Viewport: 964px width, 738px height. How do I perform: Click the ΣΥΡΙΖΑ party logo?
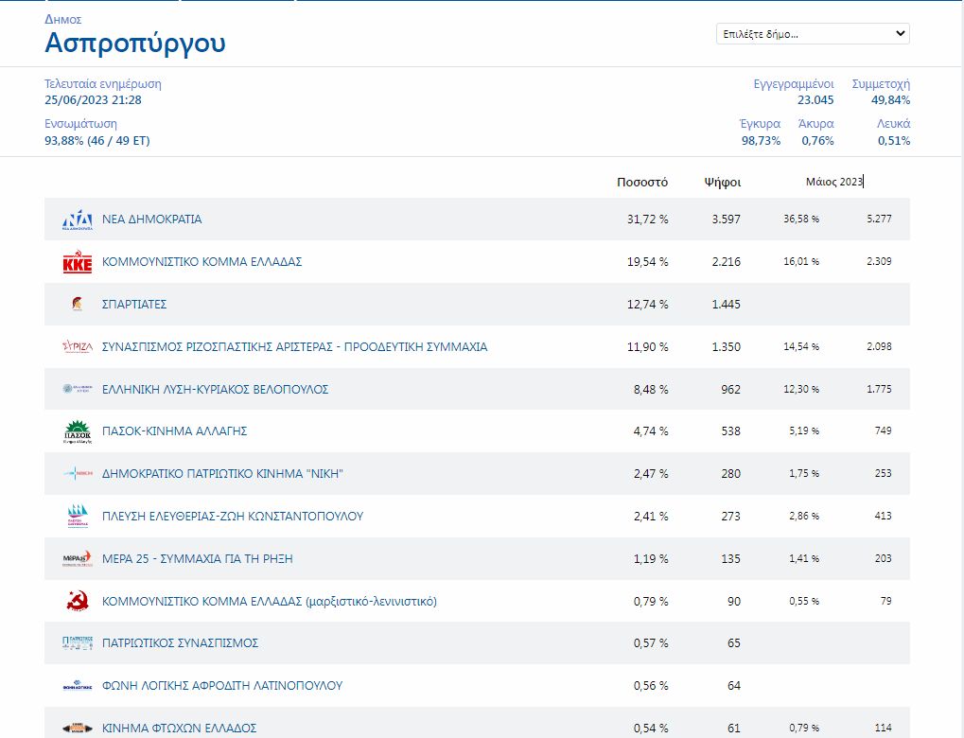click(78, 347)
